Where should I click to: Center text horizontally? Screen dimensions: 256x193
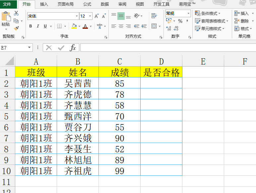(x=121, y=26)
